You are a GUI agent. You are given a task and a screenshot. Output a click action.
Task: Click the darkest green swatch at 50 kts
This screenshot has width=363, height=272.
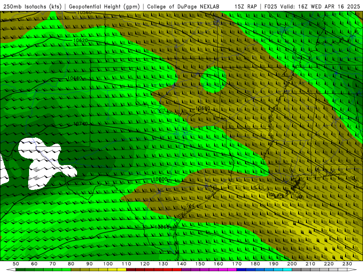point(20,270)
